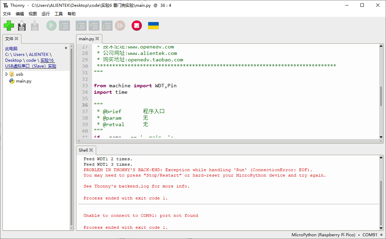
Task: Click the Ukraine flag support icon
Action: [153, 26]
